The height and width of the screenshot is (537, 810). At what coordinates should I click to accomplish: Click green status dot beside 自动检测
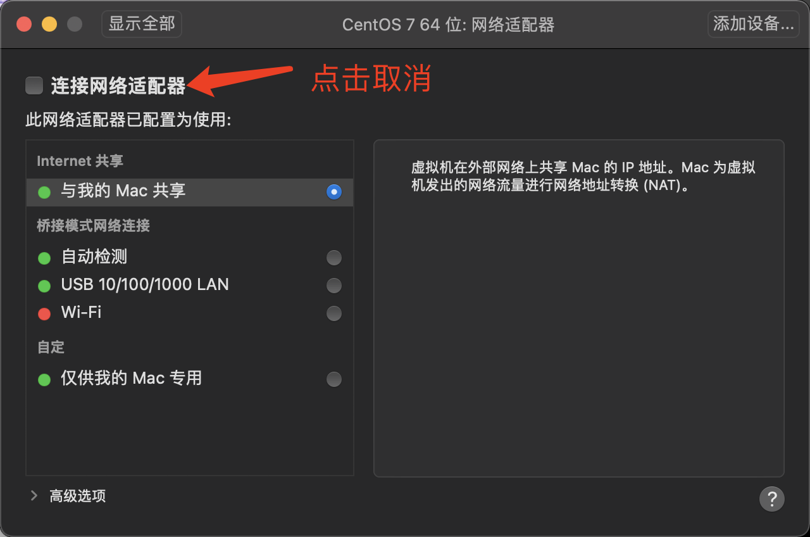click(44, 258)
